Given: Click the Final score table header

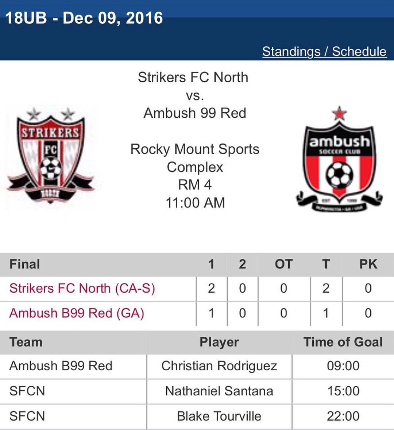Looking at the screenshot, I should (x=25, y=264).
